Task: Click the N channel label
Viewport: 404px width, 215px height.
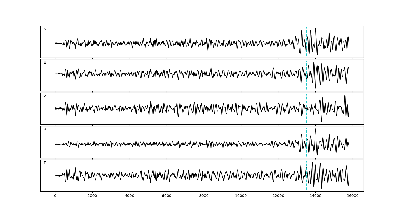Action: click(x=45, y=29)
